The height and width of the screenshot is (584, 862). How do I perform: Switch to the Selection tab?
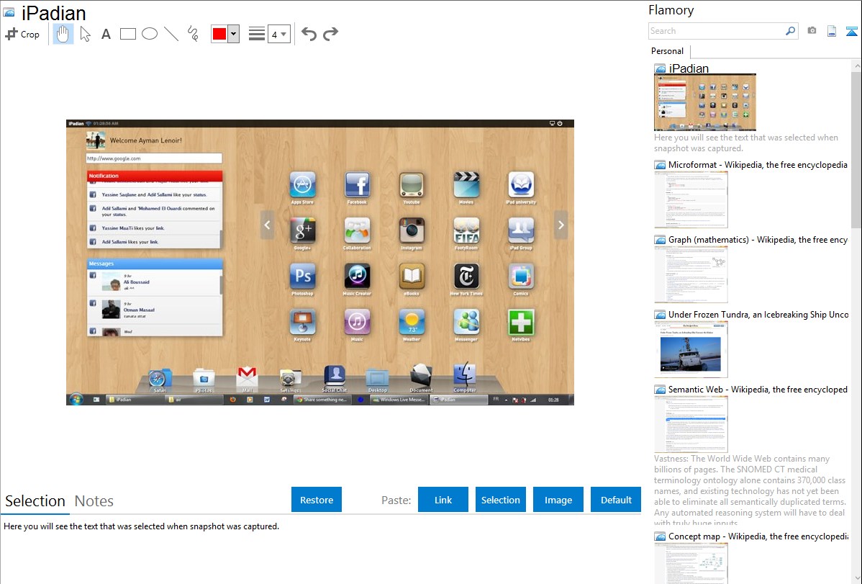tap(35, 501)
